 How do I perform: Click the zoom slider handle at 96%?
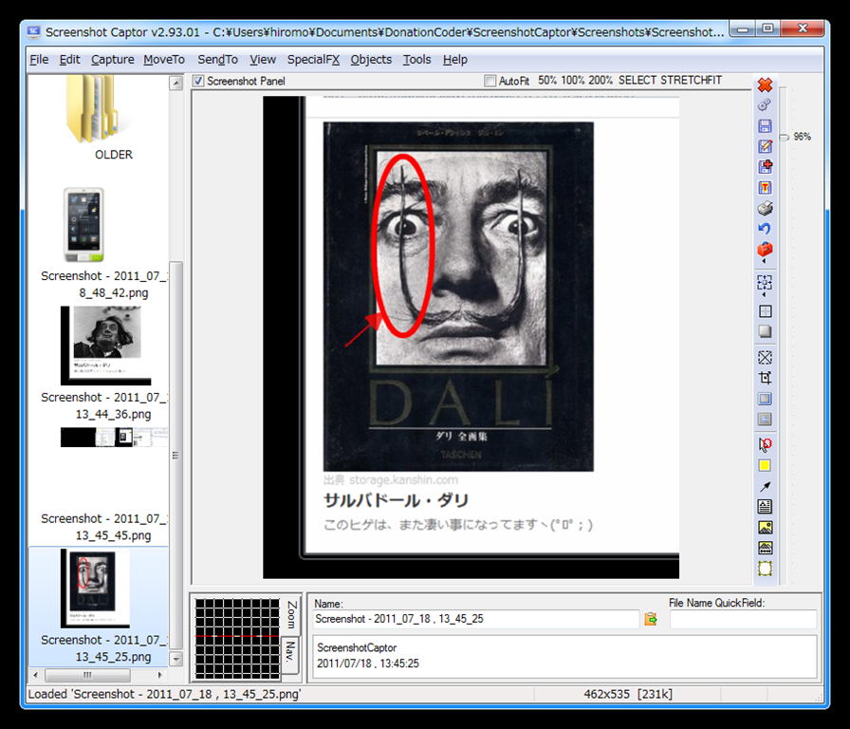pyautogui.click(x=784, y=137)
